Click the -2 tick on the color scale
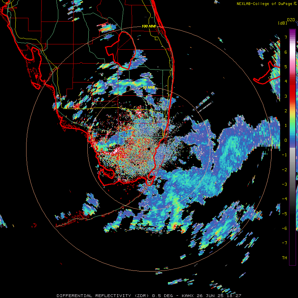This screenshot has width=298, height=298. 284,170
